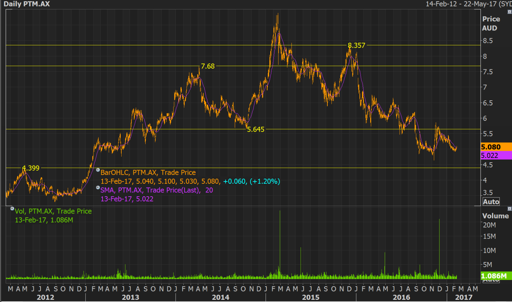The width and height of the screenshot is (512, 302).
Task: Select the orange 5.080 last price tag
Action: coord(496,147)
